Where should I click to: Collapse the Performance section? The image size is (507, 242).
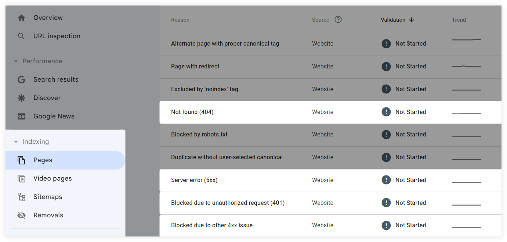point(15,61)
